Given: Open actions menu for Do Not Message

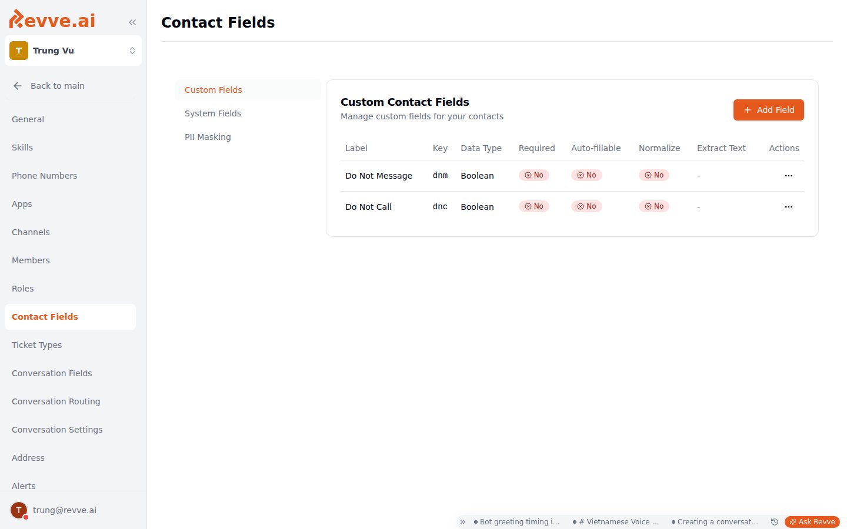Looking at the screenshot, I should click(x=789, y=176).
